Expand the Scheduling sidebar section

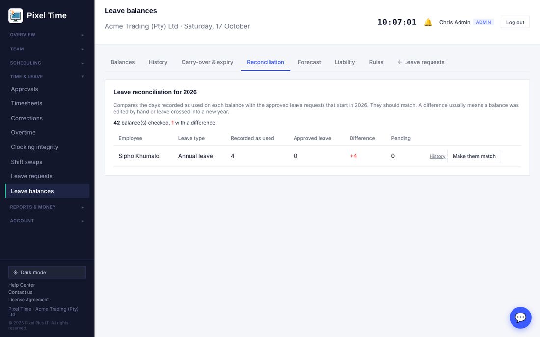[x=47, y=63]
